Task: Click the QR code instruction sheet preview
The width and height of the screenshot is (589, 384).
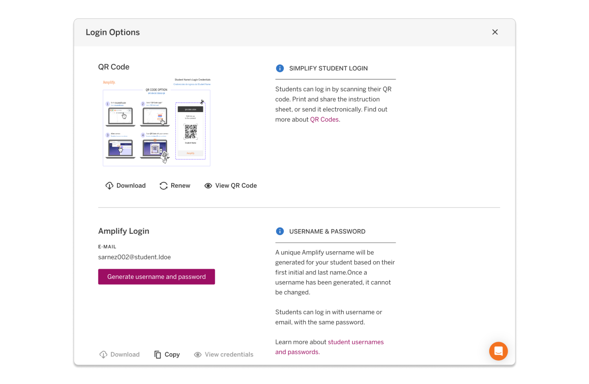Action: [x=156, y=121]
